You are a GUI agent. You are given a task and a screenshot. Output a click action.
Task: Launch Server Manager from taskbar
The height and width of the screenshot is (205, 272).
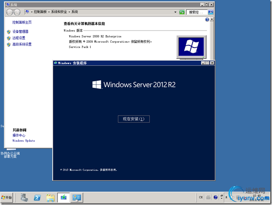pyautogui.click(x=24, y=198)
